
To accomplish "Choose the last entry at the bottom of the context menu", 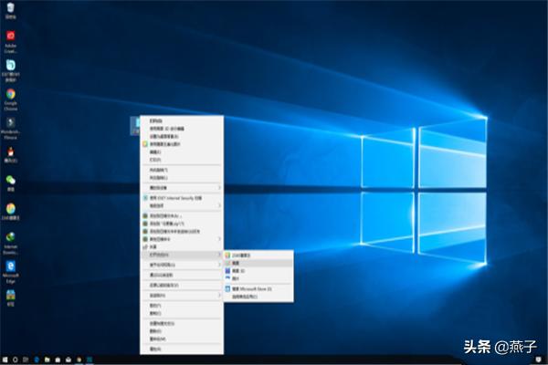I will pos(182,349).
